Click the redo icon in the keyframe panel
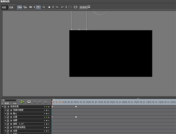 [x=40, y=102]
